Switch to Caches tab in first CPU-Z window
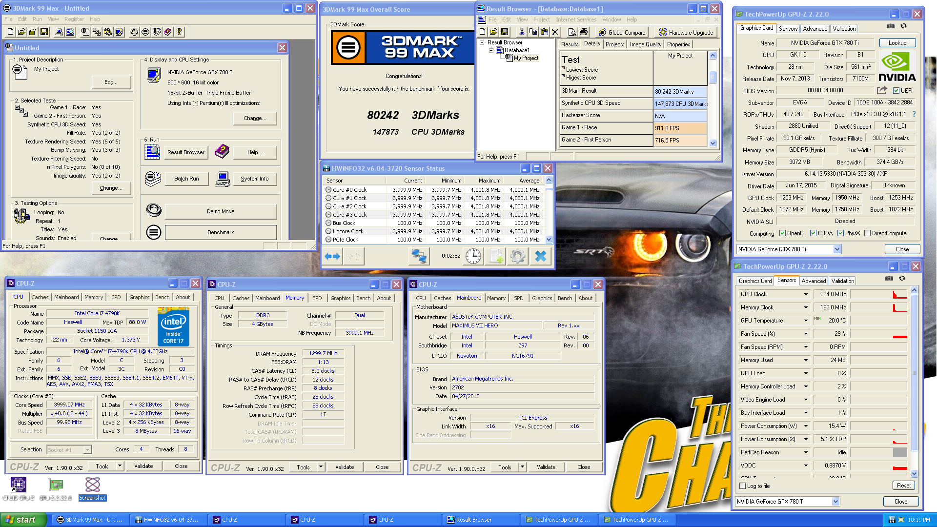The height and width of the screenshot is (527, 937). (40, 297)
